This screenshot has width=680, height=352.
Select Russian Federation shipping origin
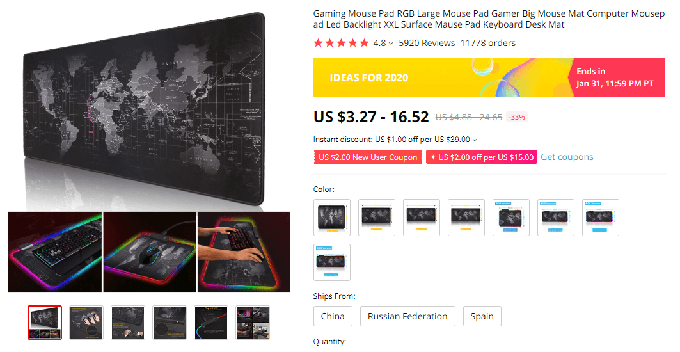[407, 316]
